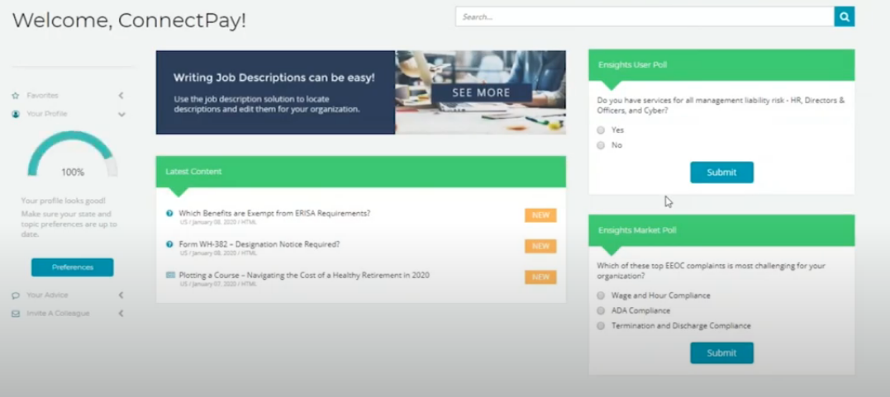Screen dimensions: 890x397
Task: Click the SEE MORE banner button
Action: tap(481, 93)
